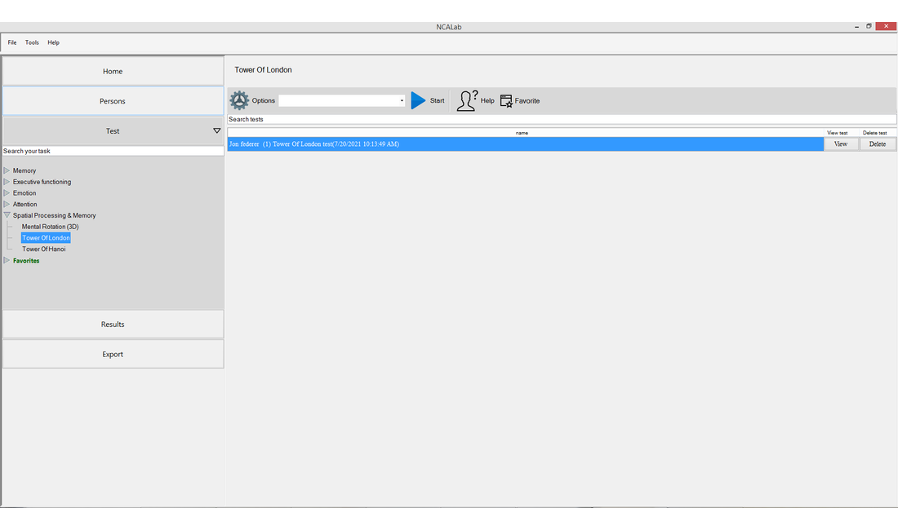Open the Results section
This screenshot has height=530, width=898.
(x=113, y=324)
